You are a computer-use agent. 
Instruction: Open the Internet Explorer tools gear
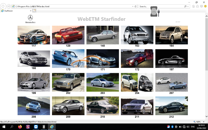(201, 6)
